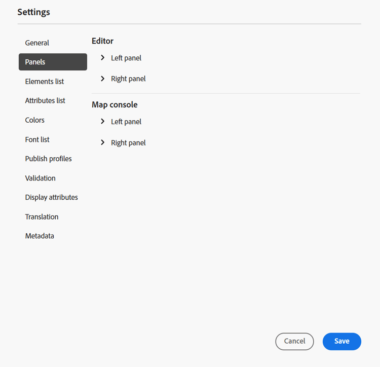Expand the Editor Left panel chevron
The image size is (380, 367).
(x=102, y=58)
